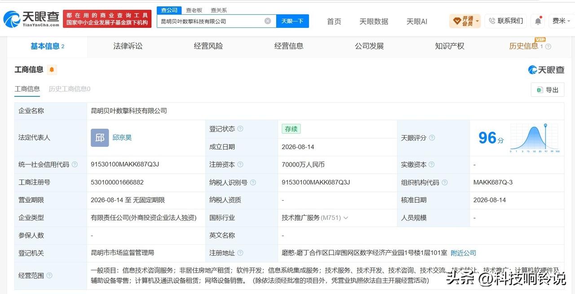Viewport: 575px width, 294px height.
Task: Click help icon next to 纳税人识别号
Action: (253, 183)
